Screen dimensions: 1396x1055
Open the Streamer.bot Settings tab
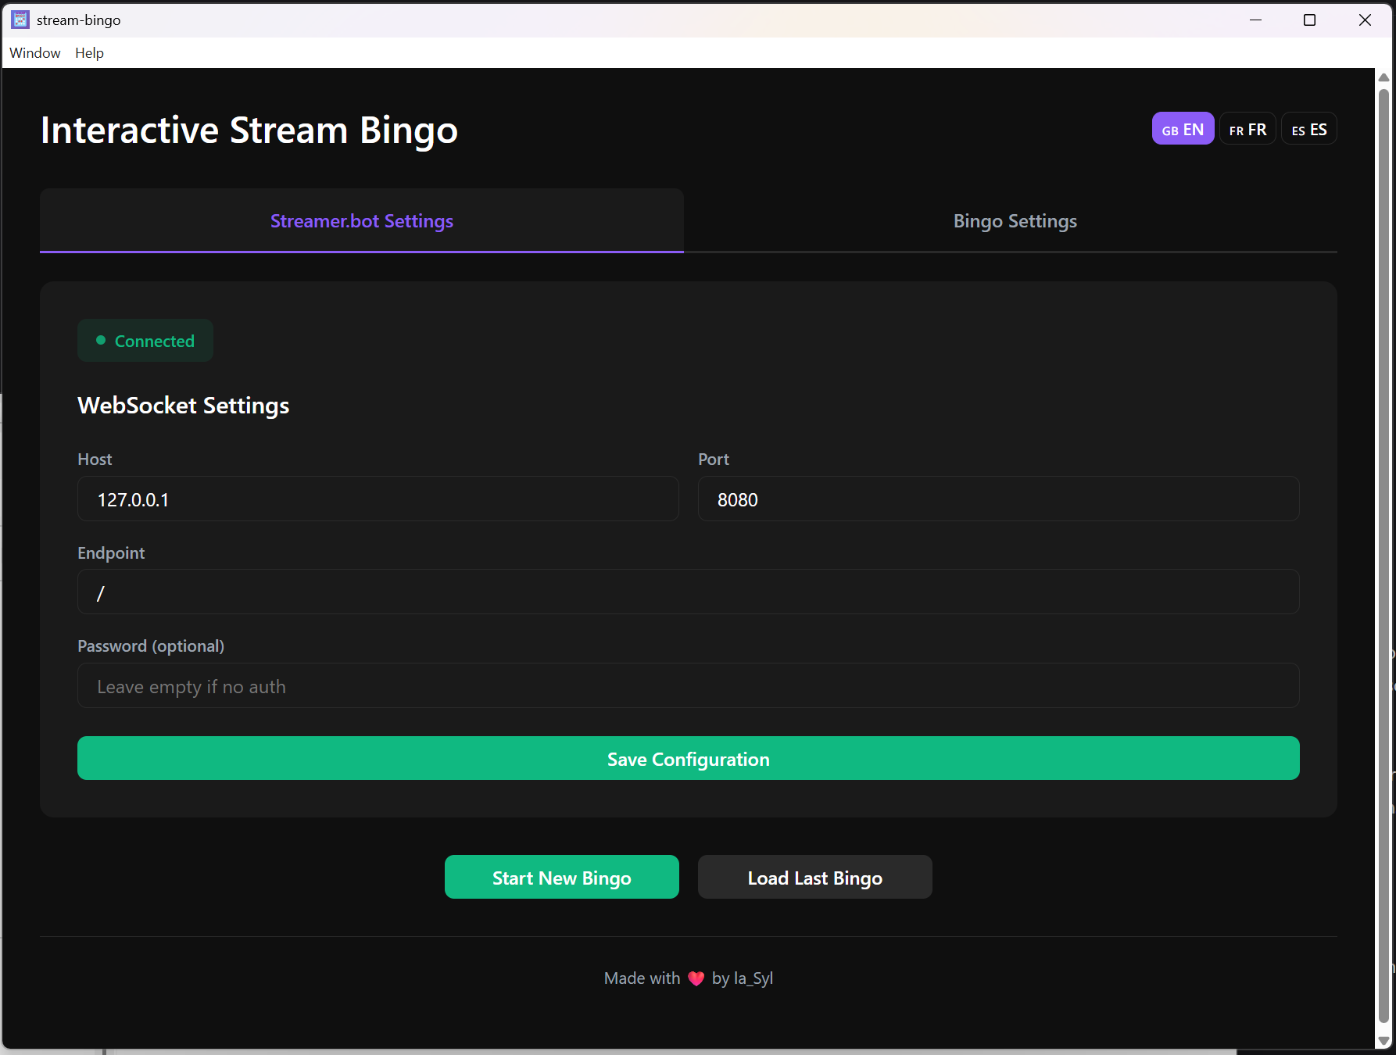coord(361,221)
